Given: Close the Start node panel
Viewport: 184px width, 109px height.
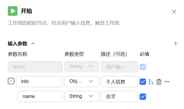Looking at the screenshot, I should 174,12.
